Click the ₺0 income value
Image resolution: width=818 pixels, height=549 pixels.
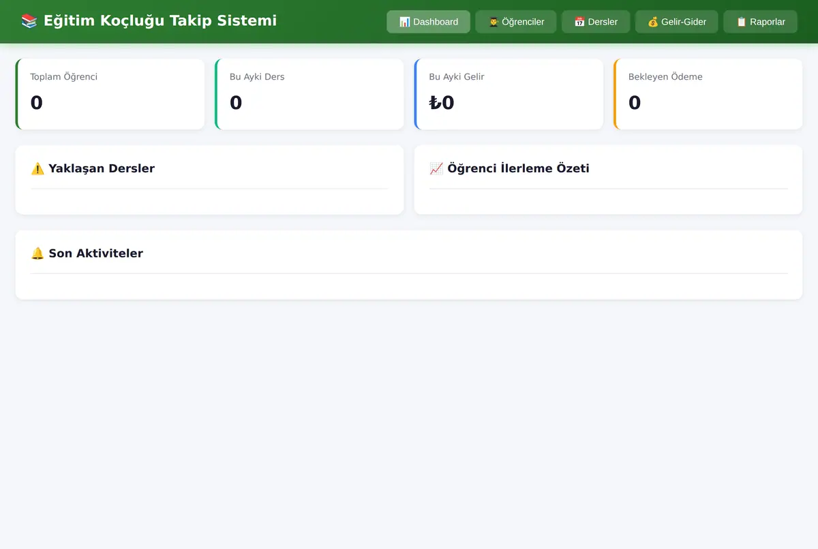[442, 103]
